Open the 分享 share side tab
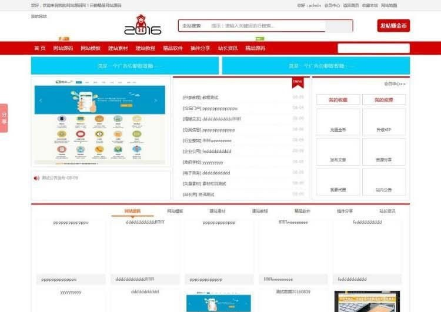The width and height of the screenshot is (441, 312). (4, 118)
